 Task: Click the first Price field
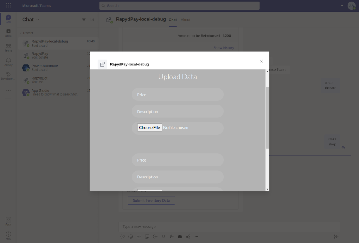pyautogui.click(x=178, y=94)
